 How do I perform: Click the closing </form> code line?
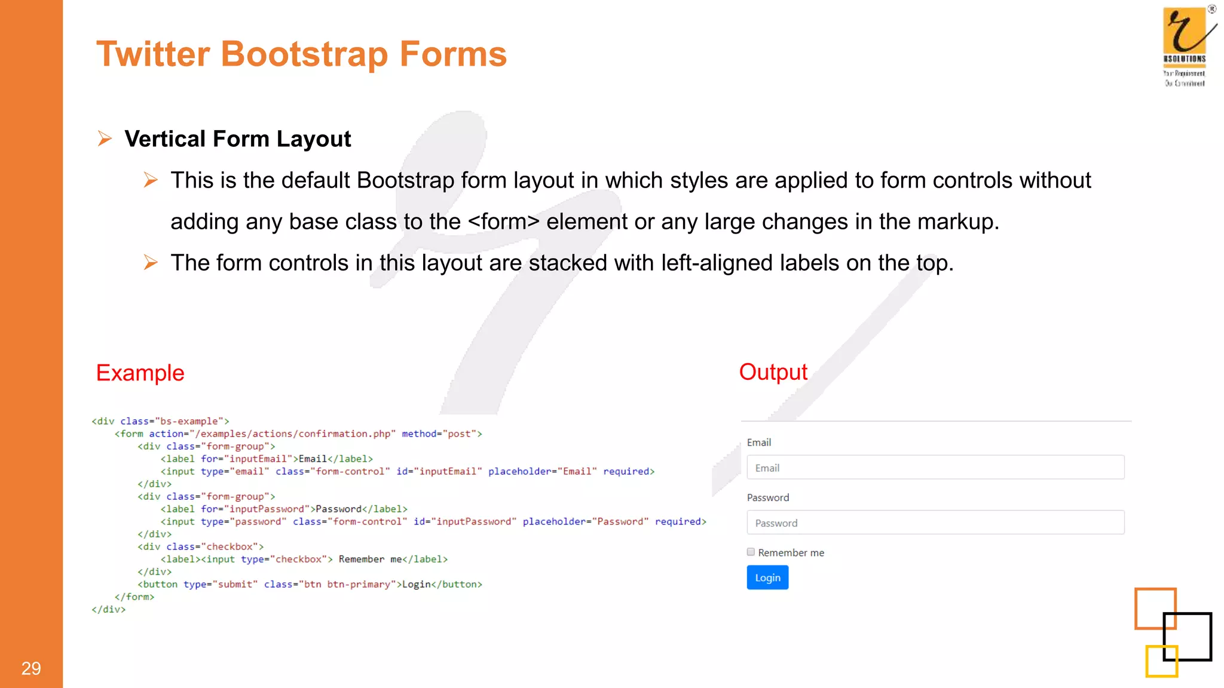[x=134, y=597]
